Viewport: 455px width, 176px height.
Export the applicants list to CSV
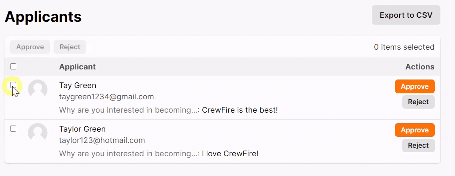click(x=406, y=15)
